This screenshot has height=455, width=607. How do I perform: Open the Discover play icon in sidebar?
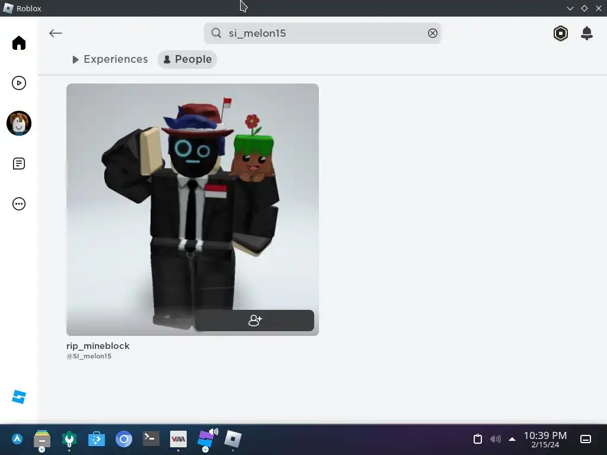(x=18, y=83)
